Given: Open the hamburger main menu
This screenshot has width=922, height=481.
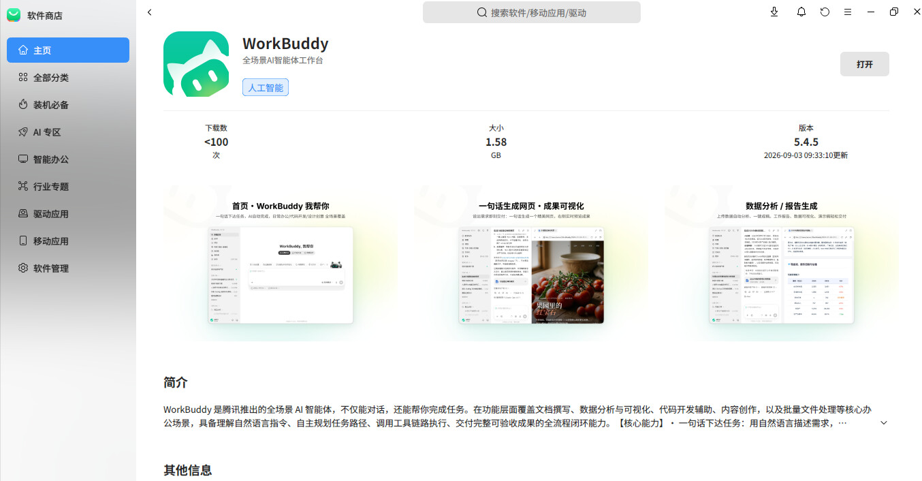Looking at the screenshot, I should [x=848, y=12].
